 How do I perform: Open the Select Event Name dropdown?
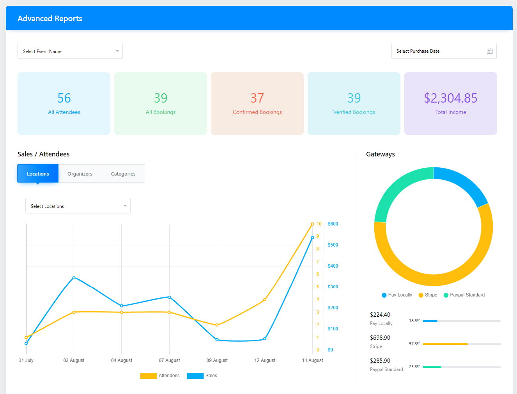pyautogui.click(x=70, y=51)
